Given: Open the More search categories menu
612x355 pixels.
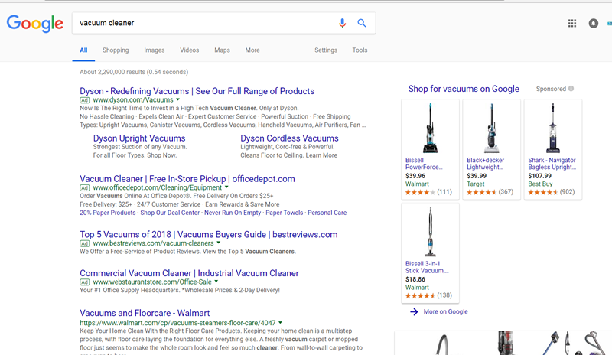Looking at the screenshot, I should coord(252,50).
